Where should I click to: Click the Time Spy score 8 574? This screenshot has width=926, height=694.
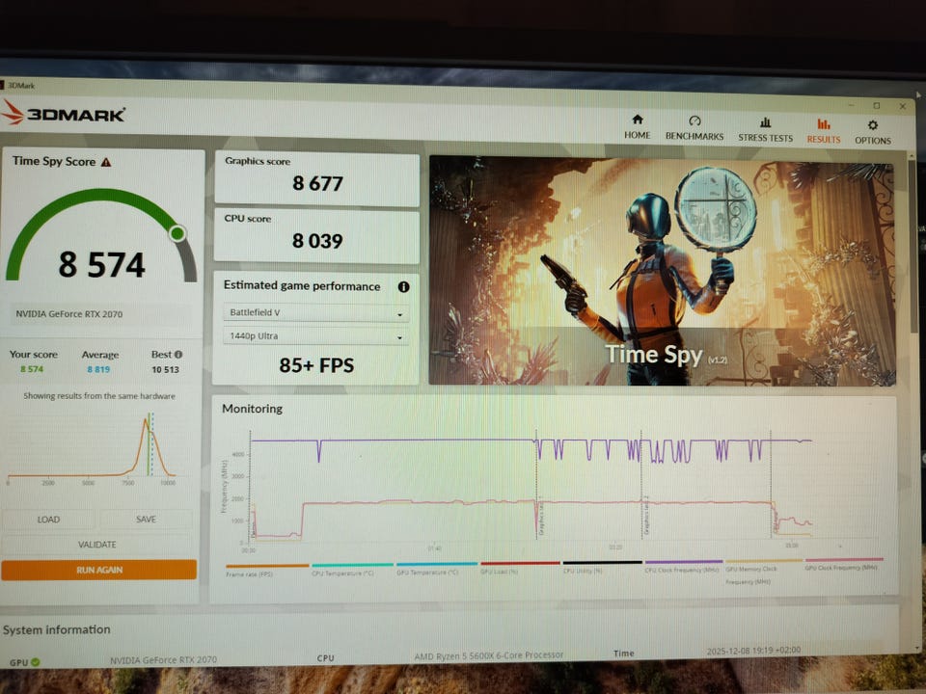coord(101,264)
